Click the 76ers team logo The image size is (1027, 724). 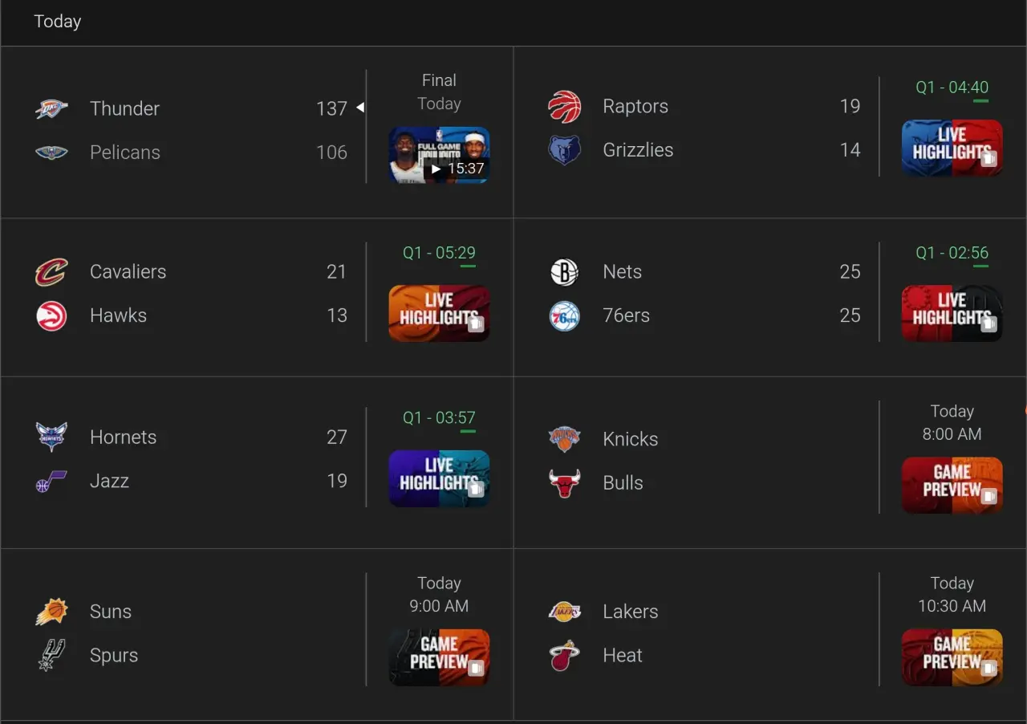click(x=565, y=316)
